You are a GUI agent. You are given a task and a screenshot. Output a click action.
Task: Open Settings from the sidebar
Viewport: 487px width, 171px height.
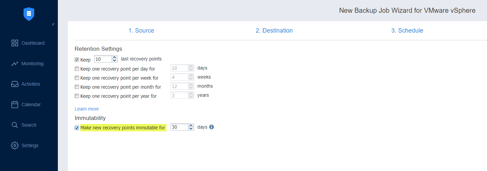tap(30, 145)
